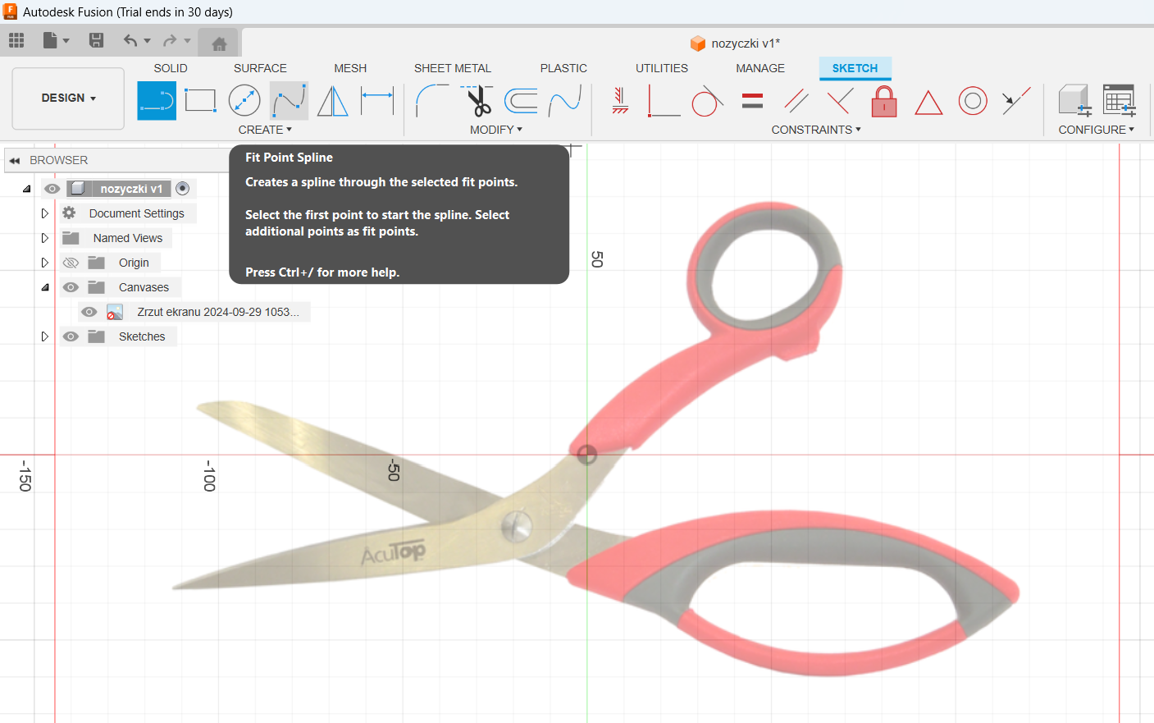
Task: Open the CONSTRAINTS dropdown menu
Action: 816,130
